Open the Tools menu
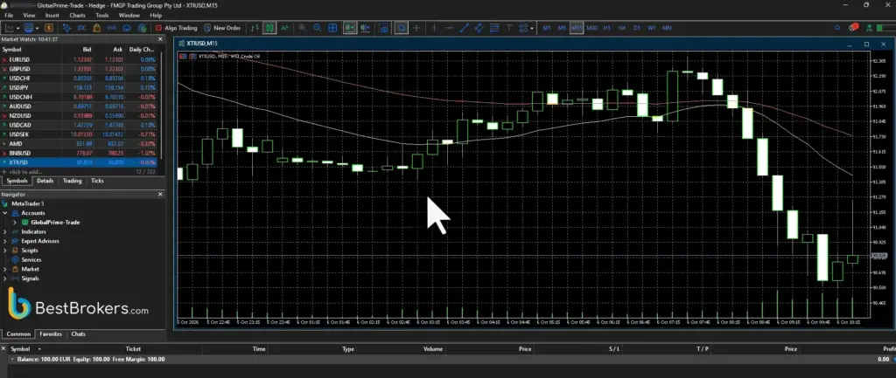 (102, 16)
